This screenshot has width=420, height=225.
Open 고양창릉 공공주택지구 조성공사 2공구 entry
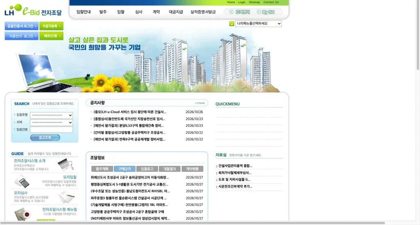click(128, 211)
